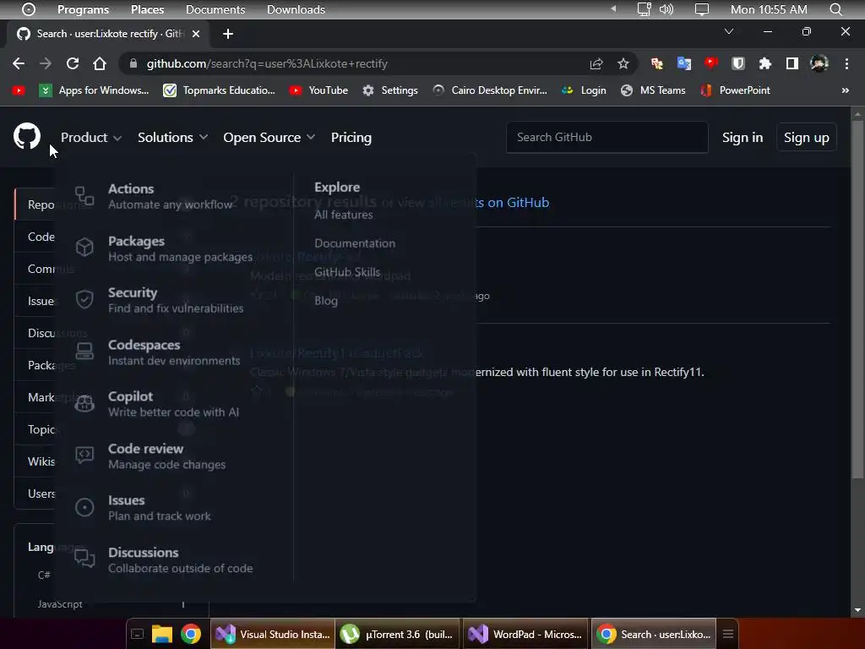Image resolution: width=865 pixels, height=649 pixels.
Task: Choose Codespaces in Product menu
Action: coord(174,352)
